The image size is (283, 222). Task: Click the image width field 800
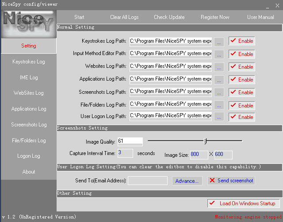coord(199,155)
